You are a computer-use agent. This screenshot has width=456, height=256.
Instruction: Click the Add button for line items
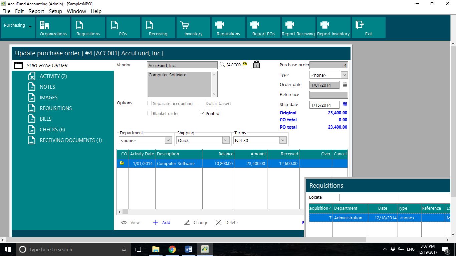click(162, 222)
